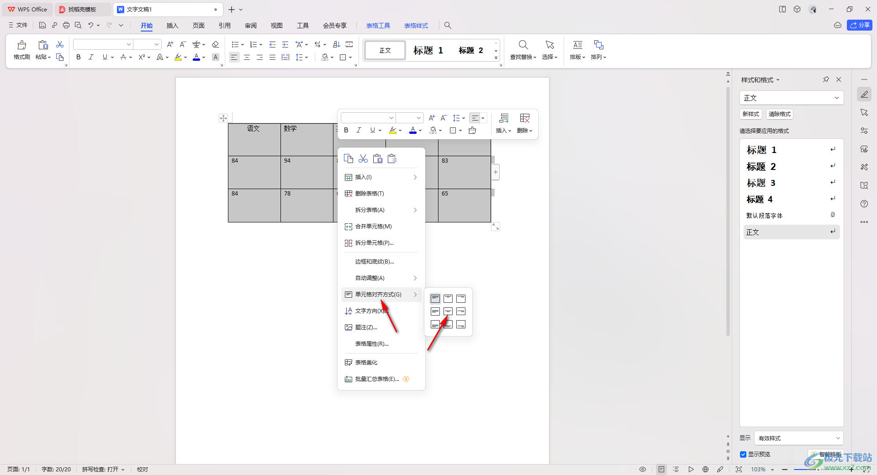Toggle Italic in the floating mini toolbar
The image size is (877, 475).
[359, 130]
